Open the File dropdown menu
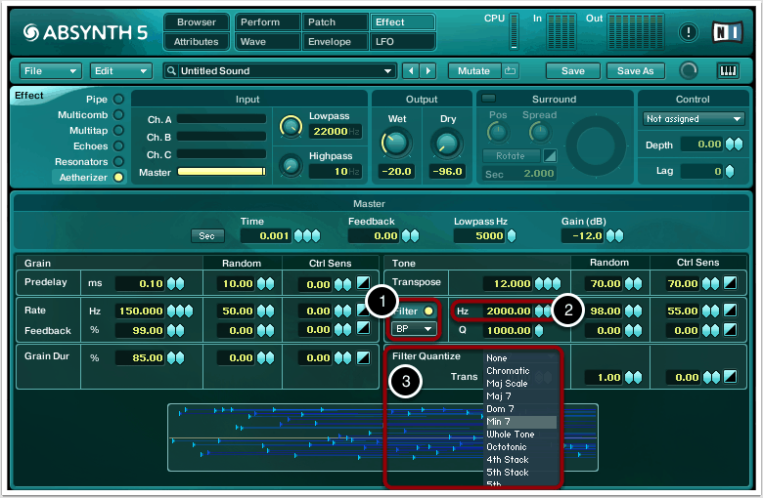 click(50, 70)
